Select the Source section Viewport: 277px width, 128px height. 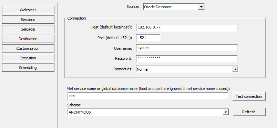(x=28, y=29)
